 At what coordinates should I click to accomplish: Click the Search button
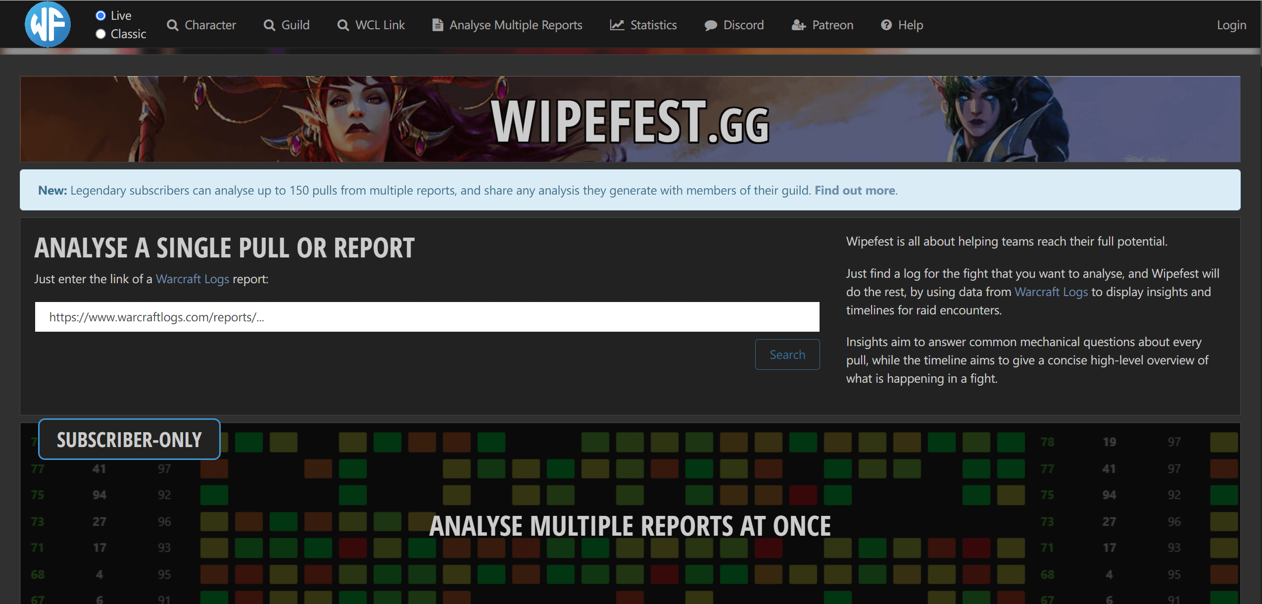[787, 354]
